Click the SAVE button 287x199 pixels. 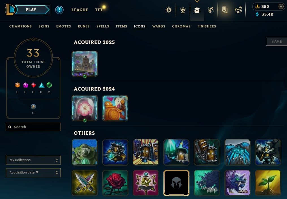(x=276, y=41)
